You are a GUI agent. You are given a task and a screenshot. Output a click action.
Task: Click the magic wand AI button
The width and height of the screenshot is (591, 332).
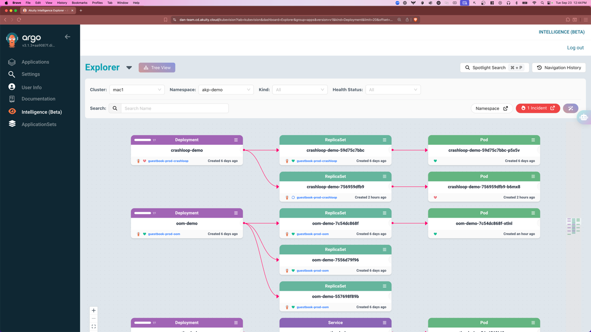click(x=570, y=108)
